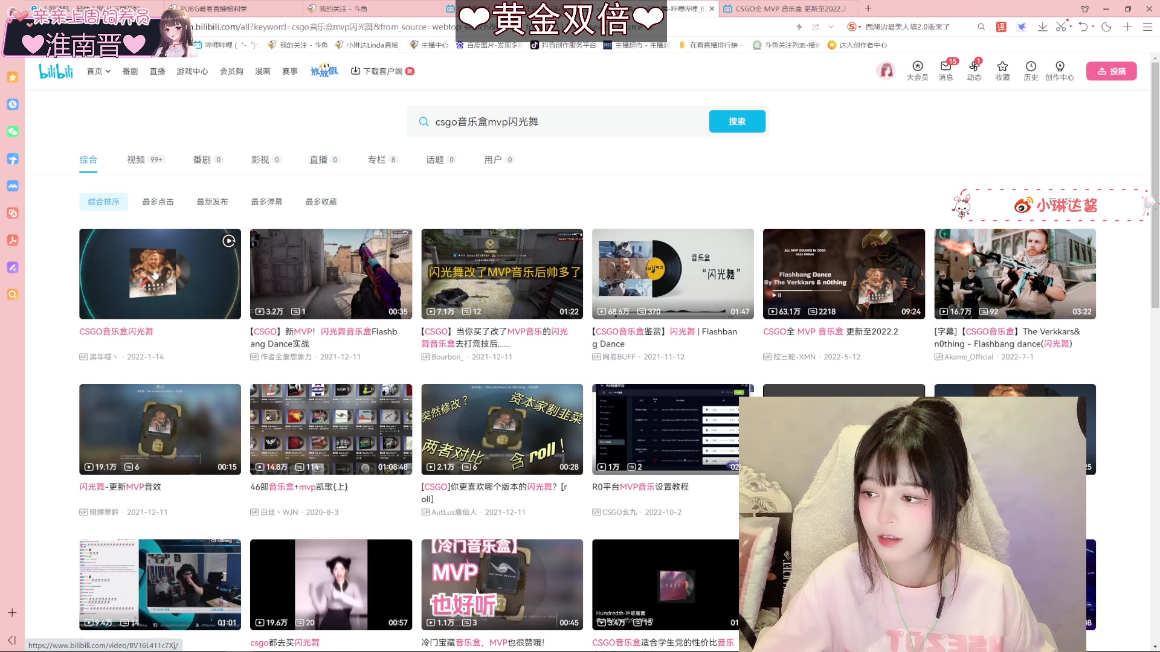Select the 综合 tab

(88, 160)
